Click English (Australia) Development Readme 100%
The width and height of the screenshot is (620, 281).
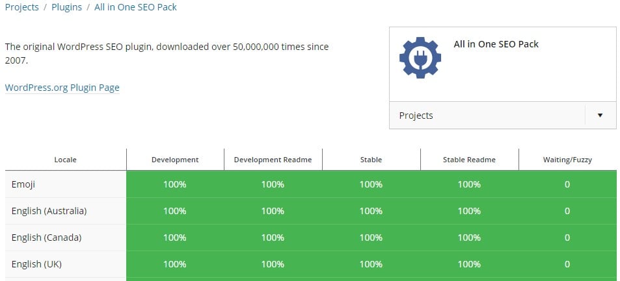point(273,211)
